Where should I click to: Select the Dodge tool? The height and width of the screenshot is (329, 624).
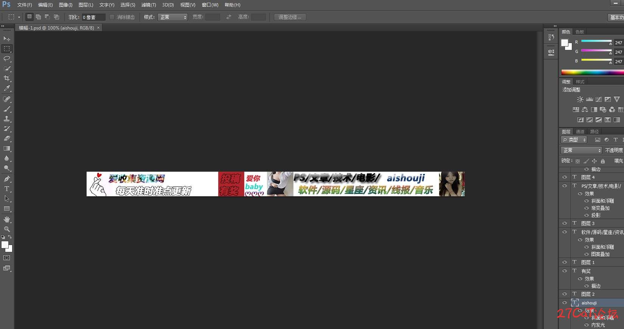click(7, 168)
